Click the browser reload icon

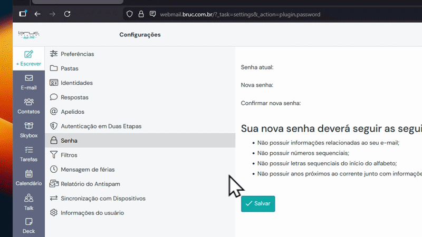[68, 14]
